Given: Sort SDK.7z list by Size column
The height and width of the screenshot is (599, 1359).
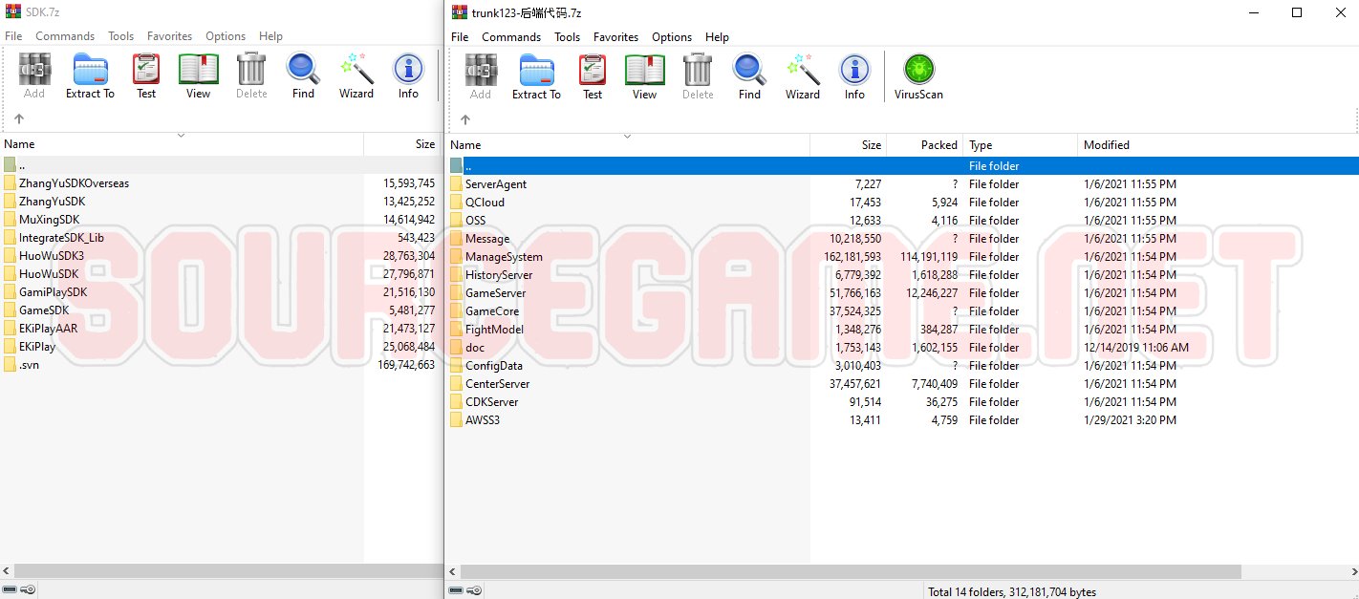Looking at the screenshot, I should coord(401,144).
